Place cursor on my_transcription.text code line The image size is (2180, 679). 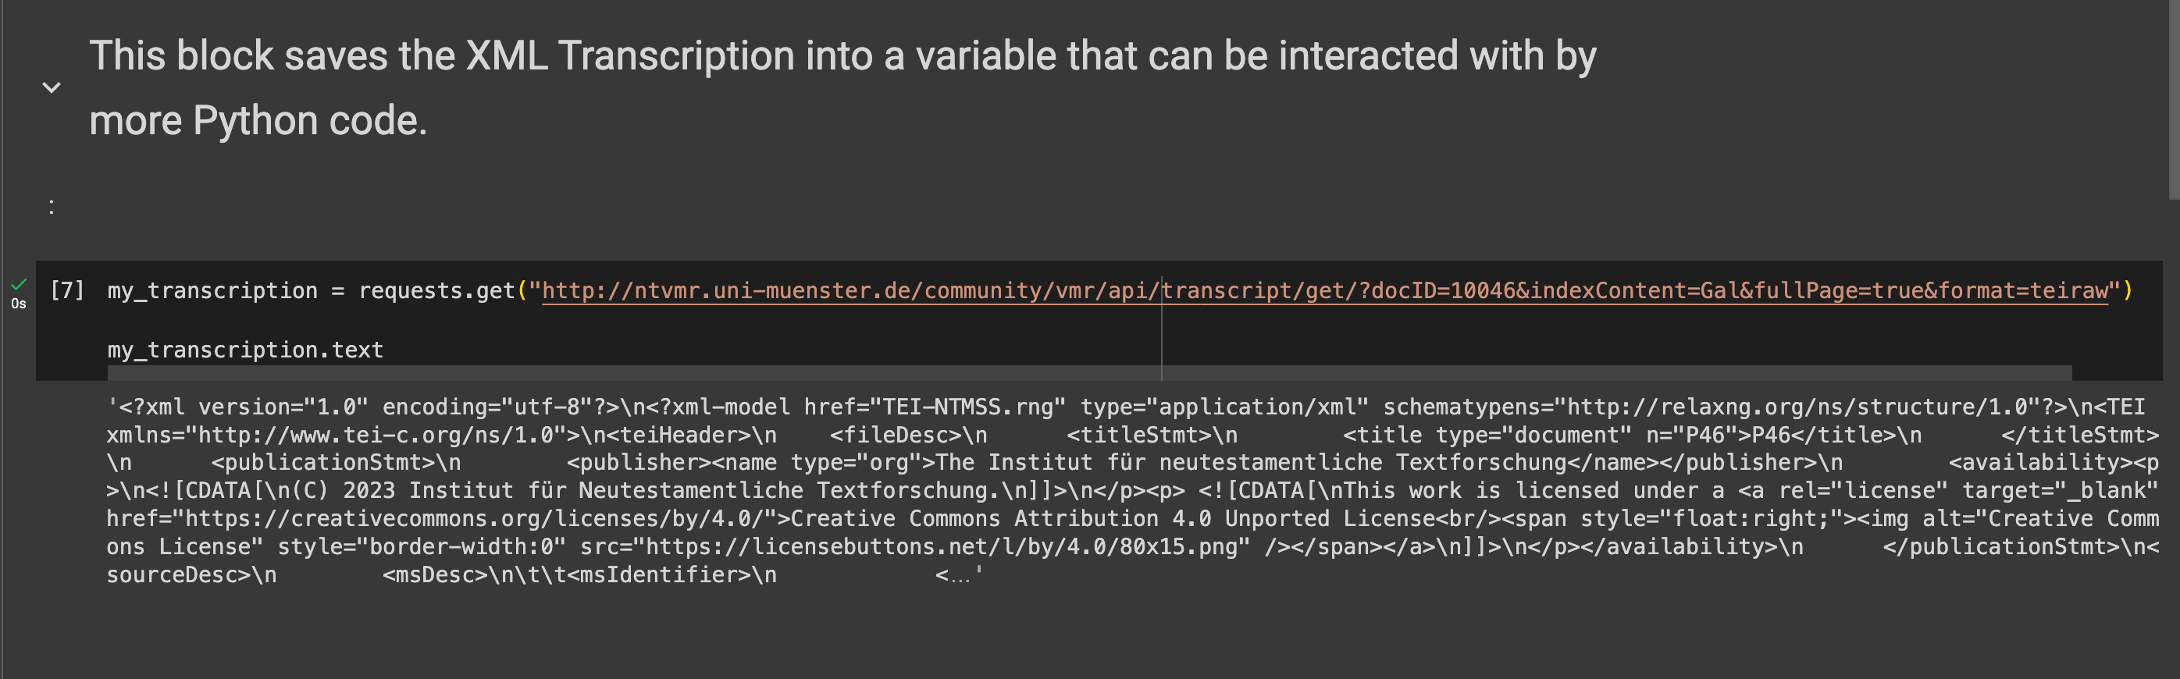245,349
